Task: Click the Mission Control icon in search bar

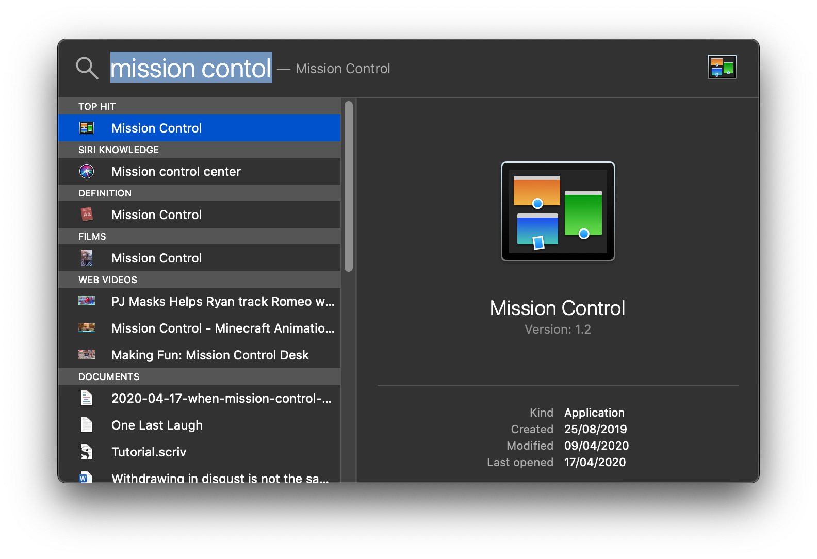Action: click(x=722, y=67)
